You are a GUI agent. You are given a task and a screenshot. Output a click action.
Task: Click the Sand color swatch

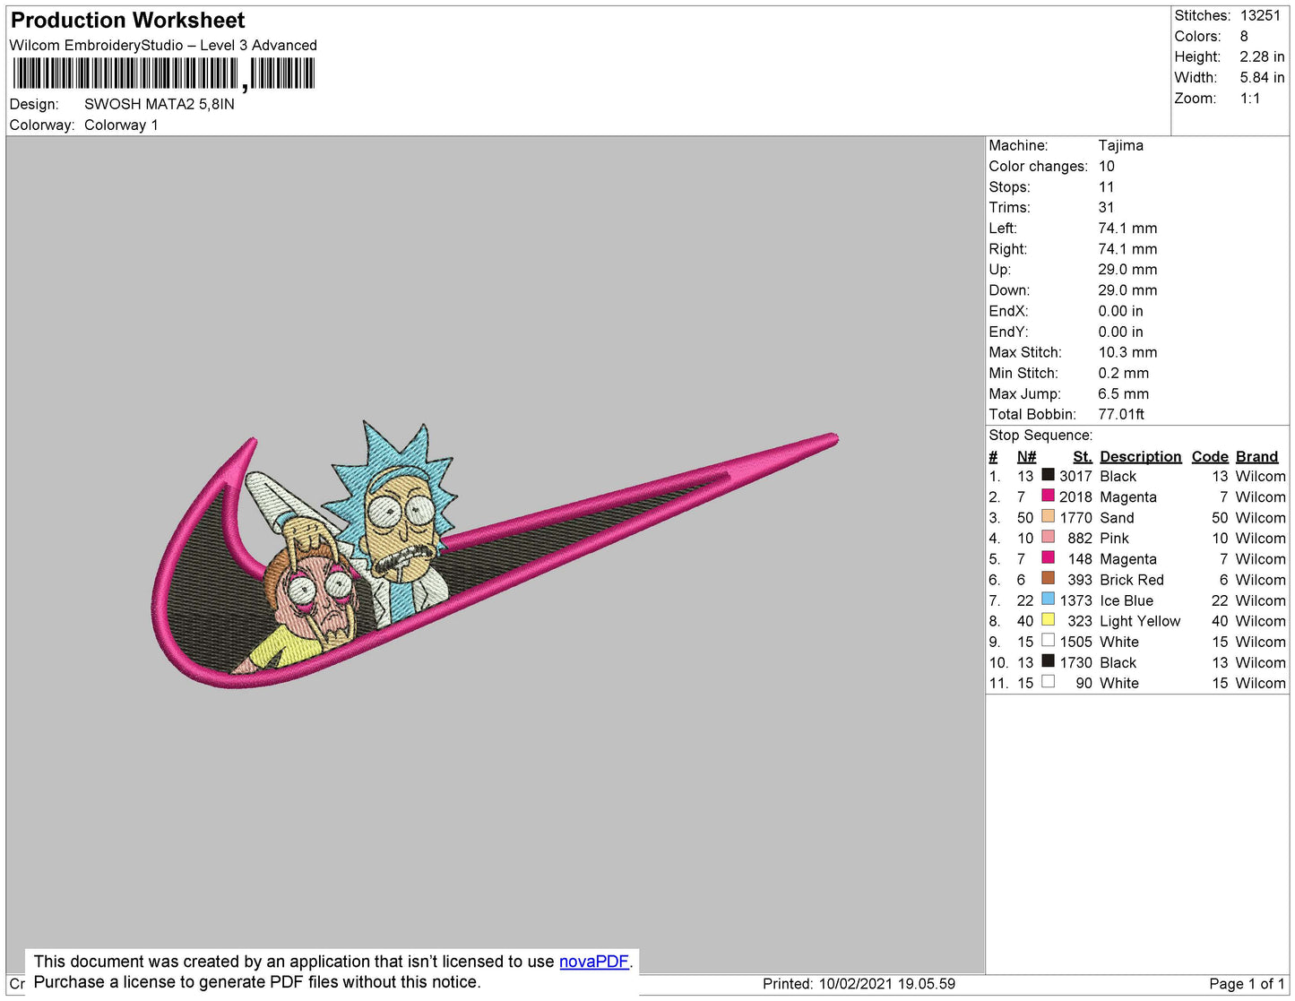click(x=1048, y=516)
